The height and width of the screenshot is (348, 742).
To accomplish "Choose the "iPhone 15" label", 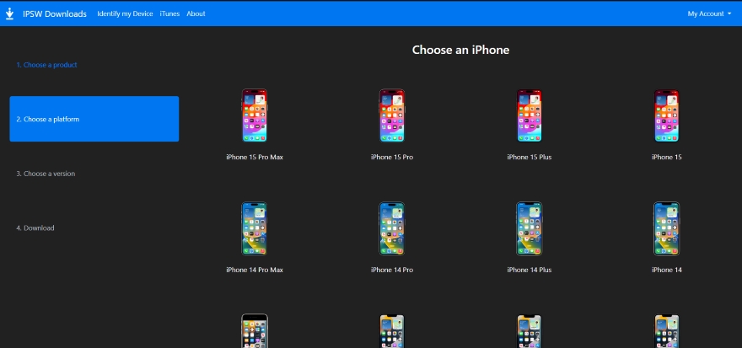I will tap(666, 157).
